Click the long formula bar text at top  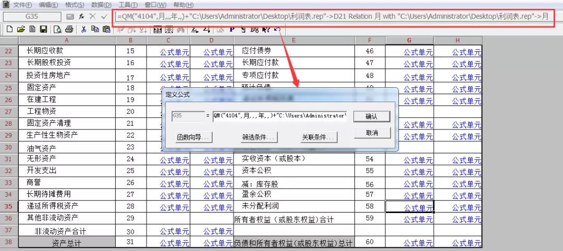(334, 17)
